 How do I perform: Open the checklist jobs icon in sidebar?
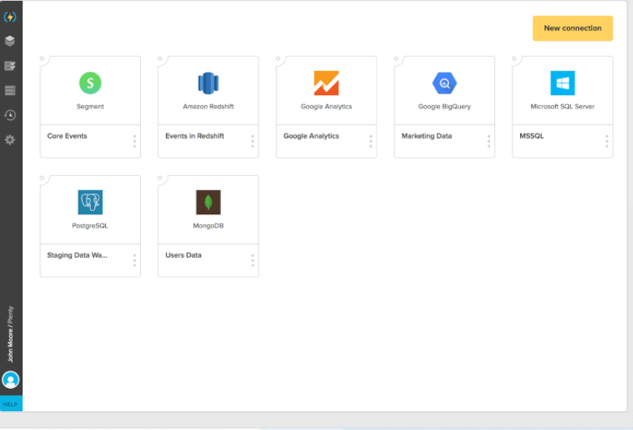click(10, 66)
